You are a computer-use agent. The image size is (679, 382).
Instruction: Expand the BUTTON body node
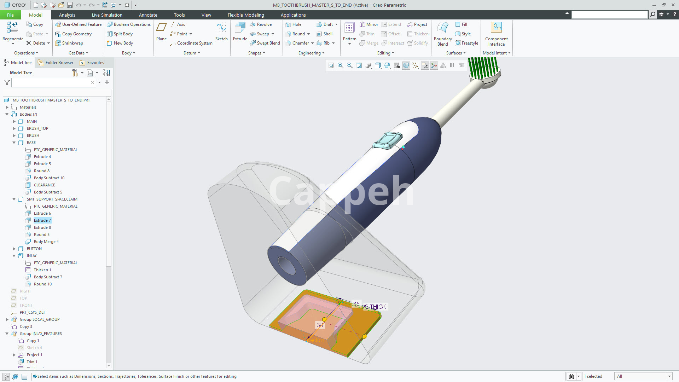pyautogui.click(x=14, y=249)
